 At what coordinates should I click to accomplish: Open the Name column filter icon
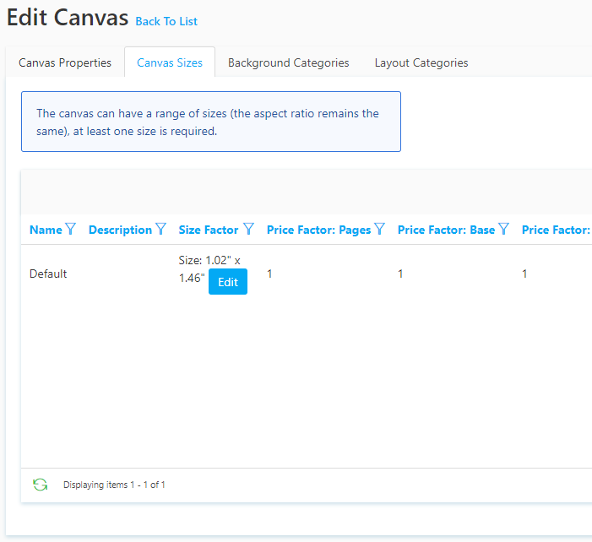pyautogui.click(x=70, y=229)
